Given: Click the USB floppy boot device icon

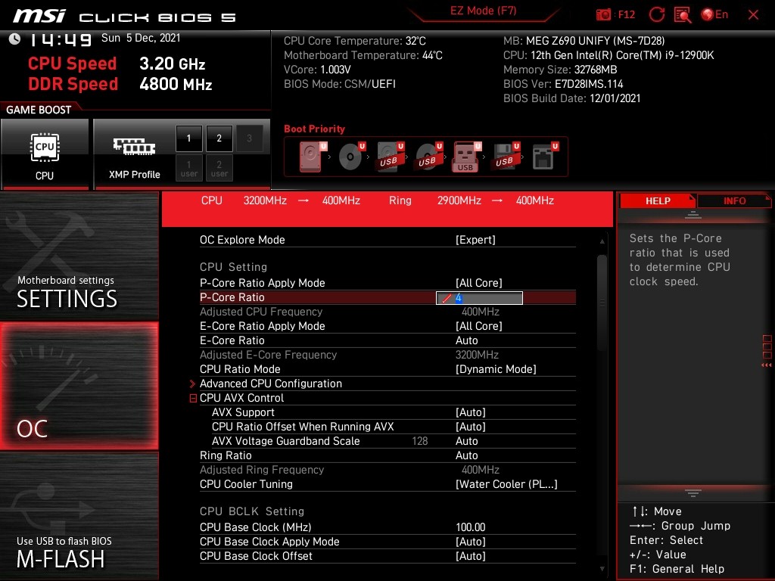Looking at the screenshot, I should [503, 157].
